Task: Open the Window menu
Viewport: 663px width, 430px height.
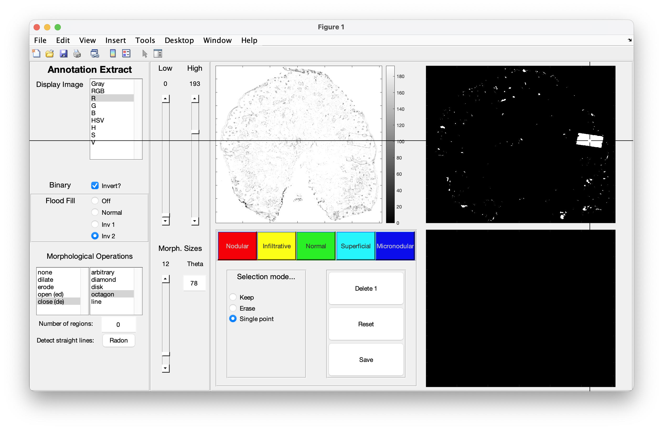Action: click(x=217, y=40)
